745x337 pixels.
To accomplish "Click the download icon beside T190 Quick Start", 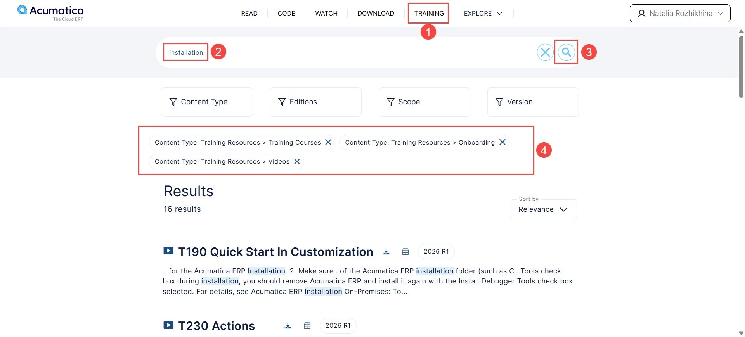I will [386, 252].
